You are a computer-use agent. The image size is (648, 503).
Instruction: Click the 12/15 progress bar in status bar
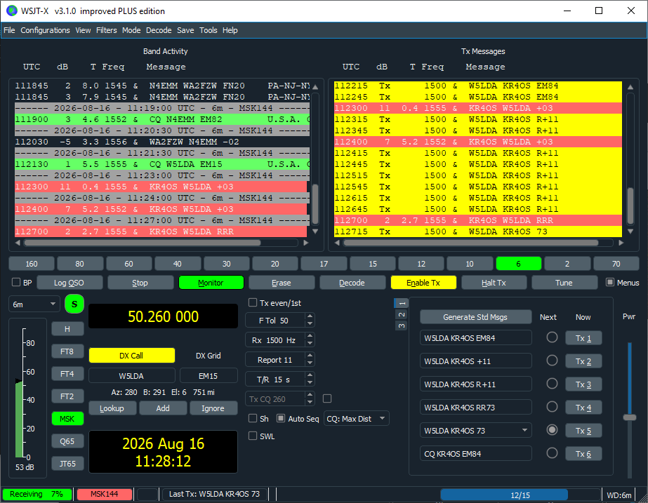pos(520,495)
